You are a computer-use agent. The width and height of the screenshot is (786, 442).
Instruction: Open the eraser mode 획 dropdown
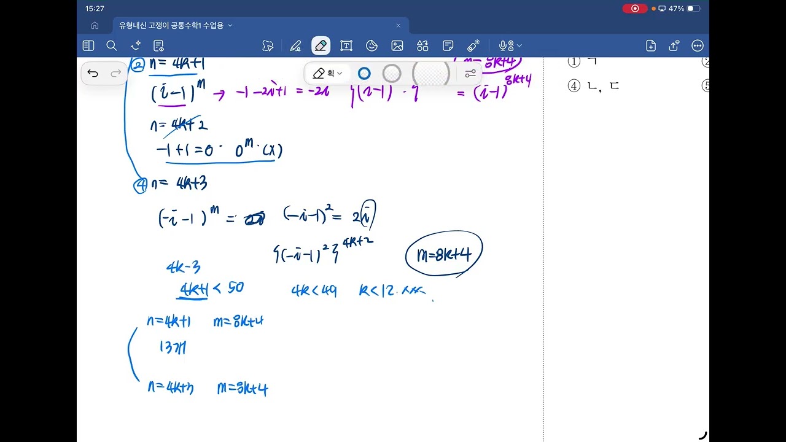click(x=327, y=74)
